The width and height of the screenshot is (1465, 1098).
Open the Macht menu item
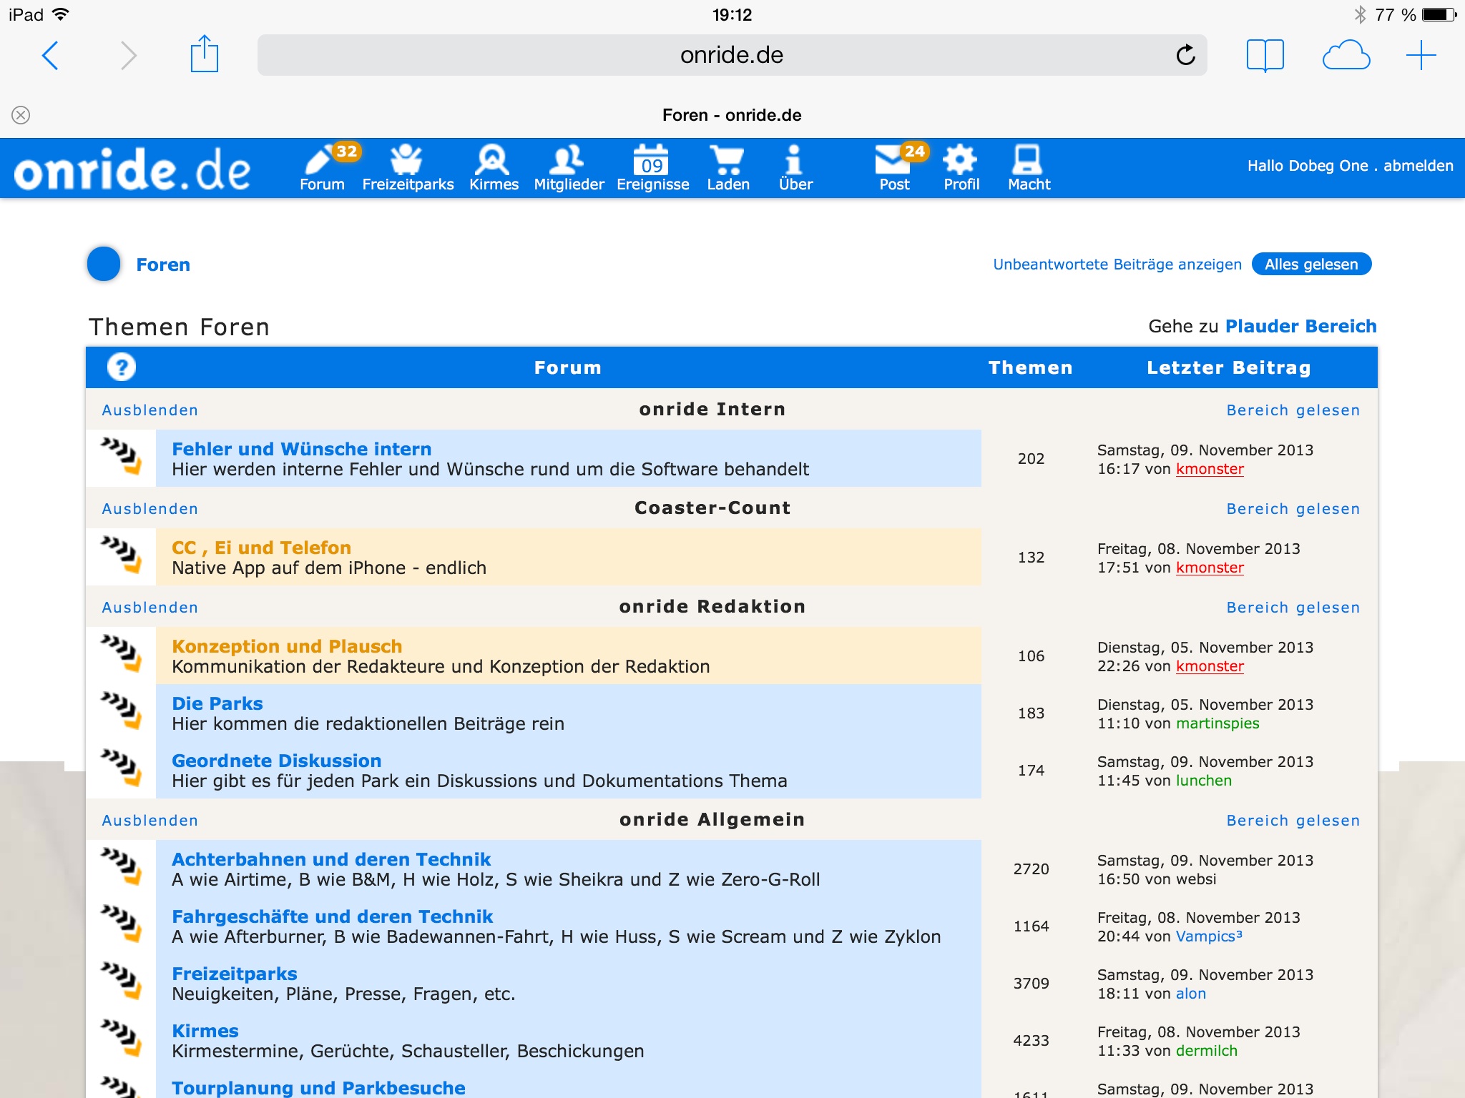tap(1028, 167)
